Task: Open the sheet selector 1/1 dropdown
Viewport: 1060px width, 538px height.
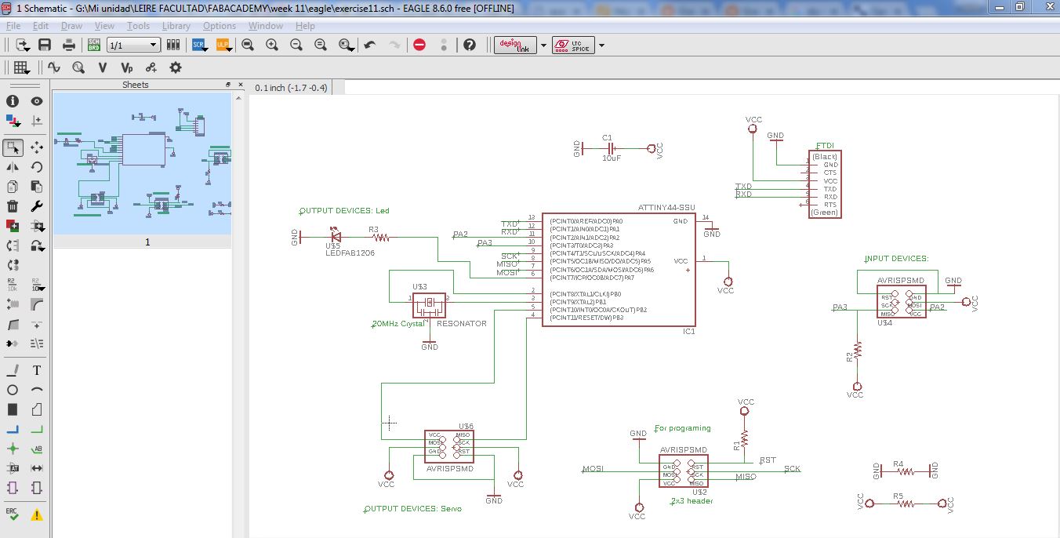Action: tap(133, 45)
